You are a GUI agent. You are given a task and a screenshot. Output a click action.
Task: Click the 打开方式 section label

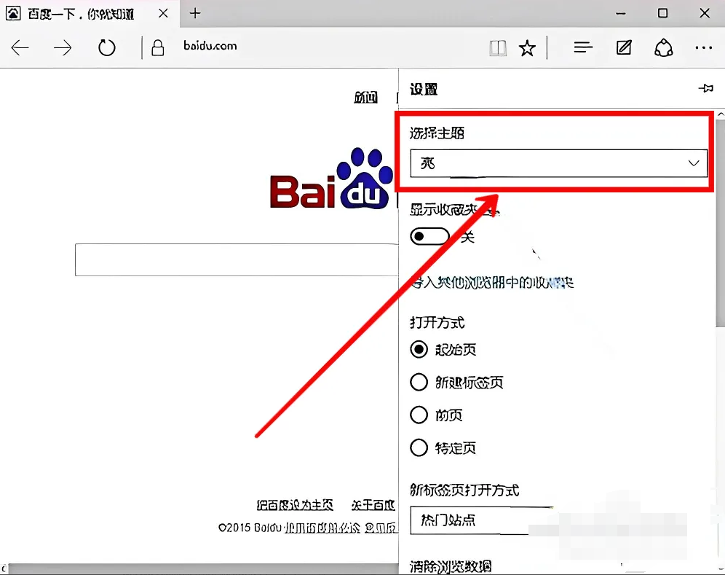(437, 323)
